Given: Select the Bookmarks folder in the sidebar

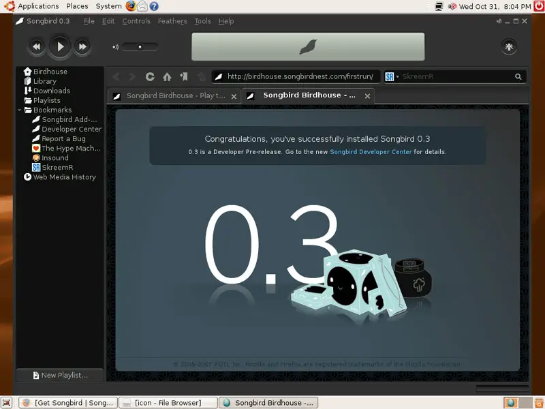Looking at the screenshot, I should [52, 110].
